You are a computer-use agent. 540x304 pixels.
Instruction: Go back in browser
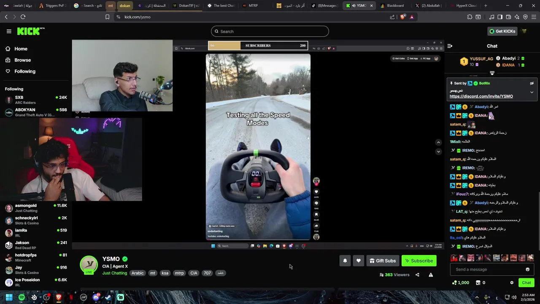(x=6, y=17)
